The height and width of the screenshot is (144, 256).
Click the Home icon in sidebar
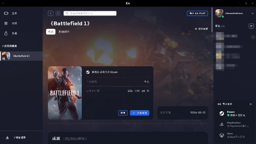(6, 13)
